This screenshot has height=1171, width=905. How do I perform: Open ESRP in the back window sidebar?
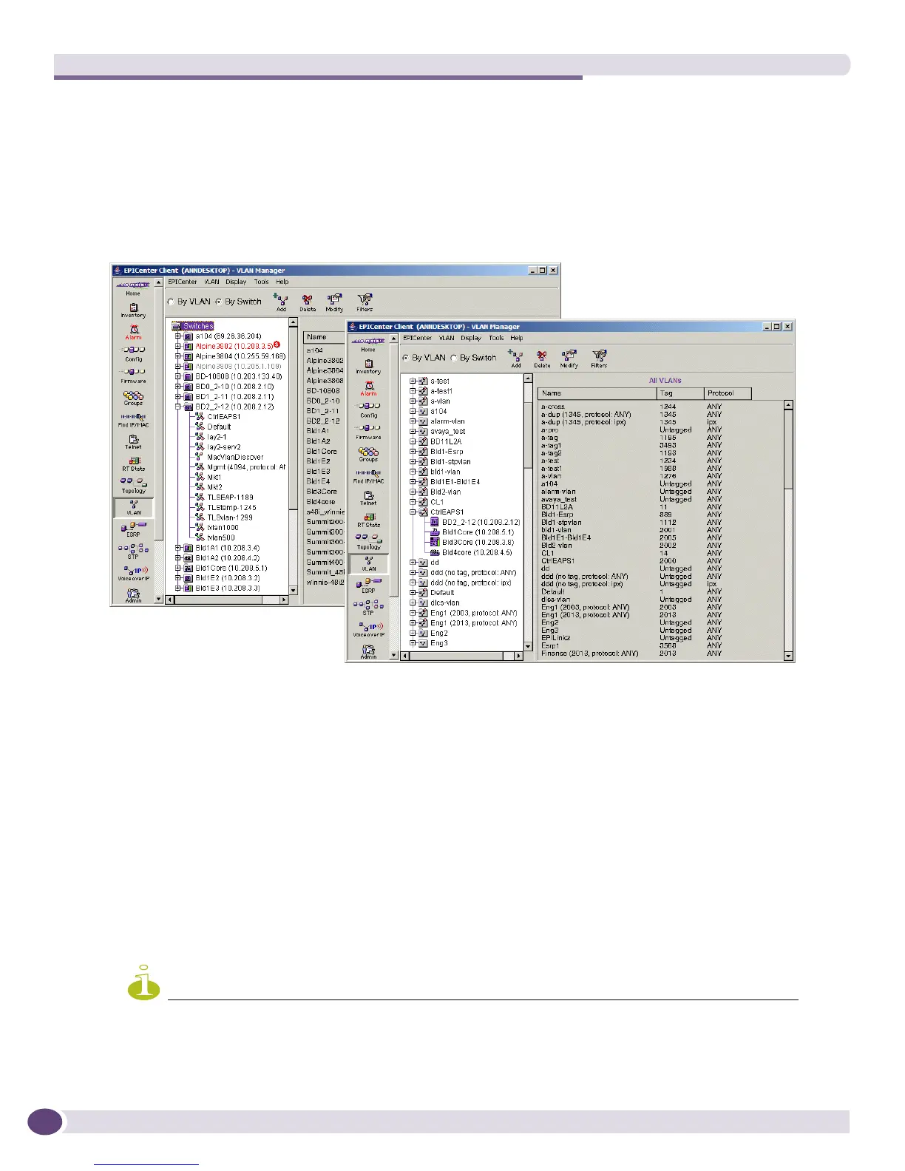(x=133, y=529)
